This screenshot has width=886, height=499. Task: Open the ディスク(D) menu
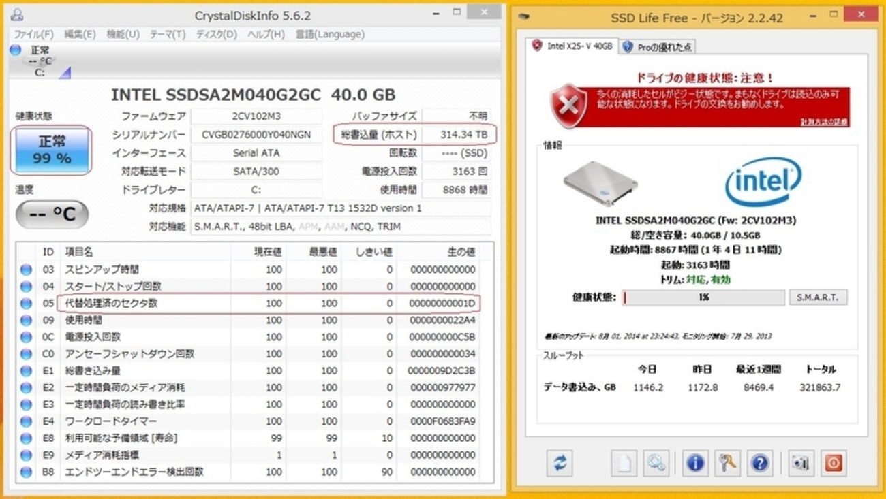point(217,34)
